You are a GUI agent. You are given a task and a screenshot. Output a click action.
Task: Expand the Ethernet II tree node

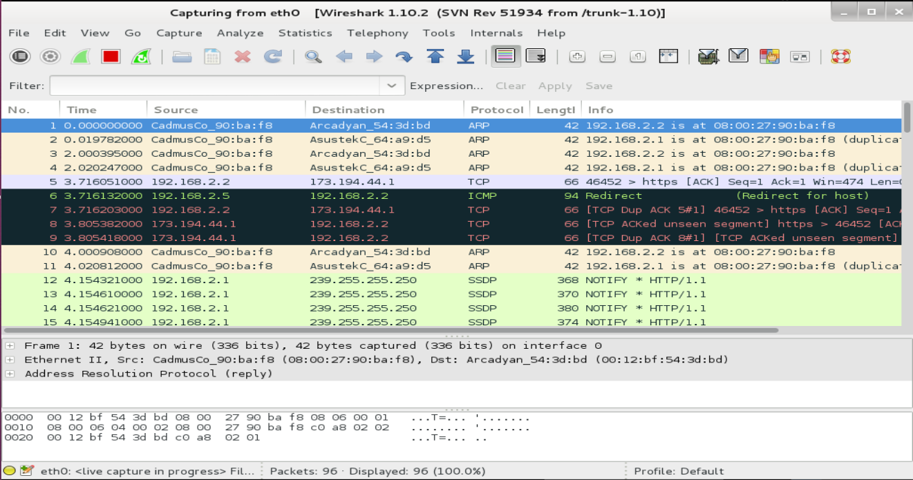pyautogui.click(x=9, y=360)
